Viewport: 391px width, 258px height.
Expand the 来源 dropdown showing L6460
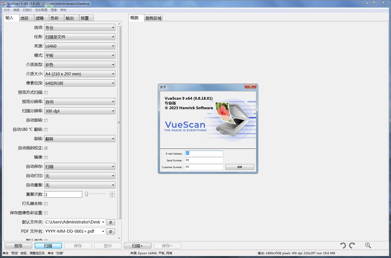pos(80,46)
